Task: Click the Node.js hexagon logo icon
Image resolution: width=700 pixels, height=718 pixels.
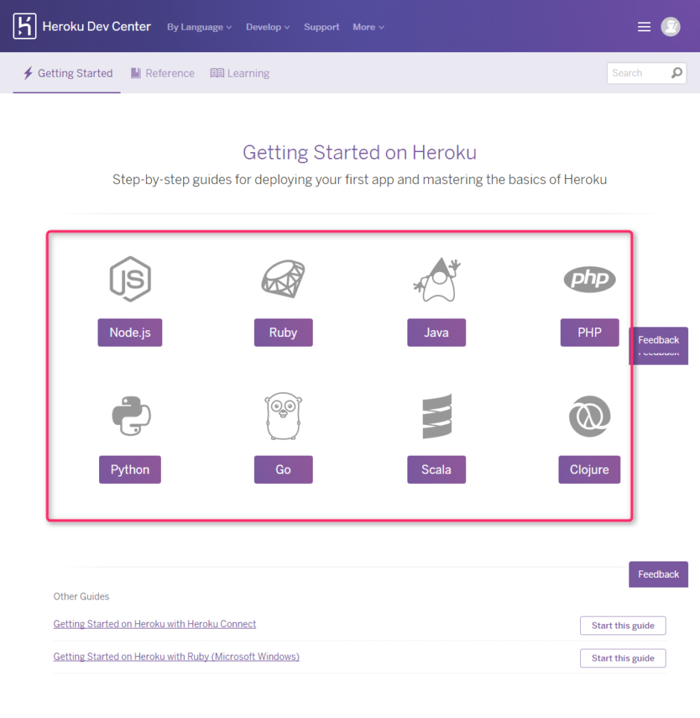Action: pos(130,279)
